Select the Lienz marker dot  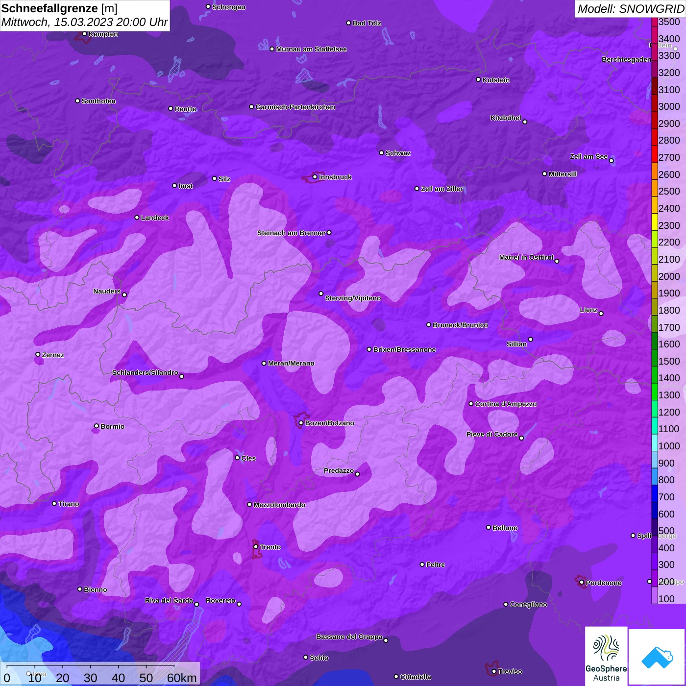pyautogui.click(x=601, y=314)
